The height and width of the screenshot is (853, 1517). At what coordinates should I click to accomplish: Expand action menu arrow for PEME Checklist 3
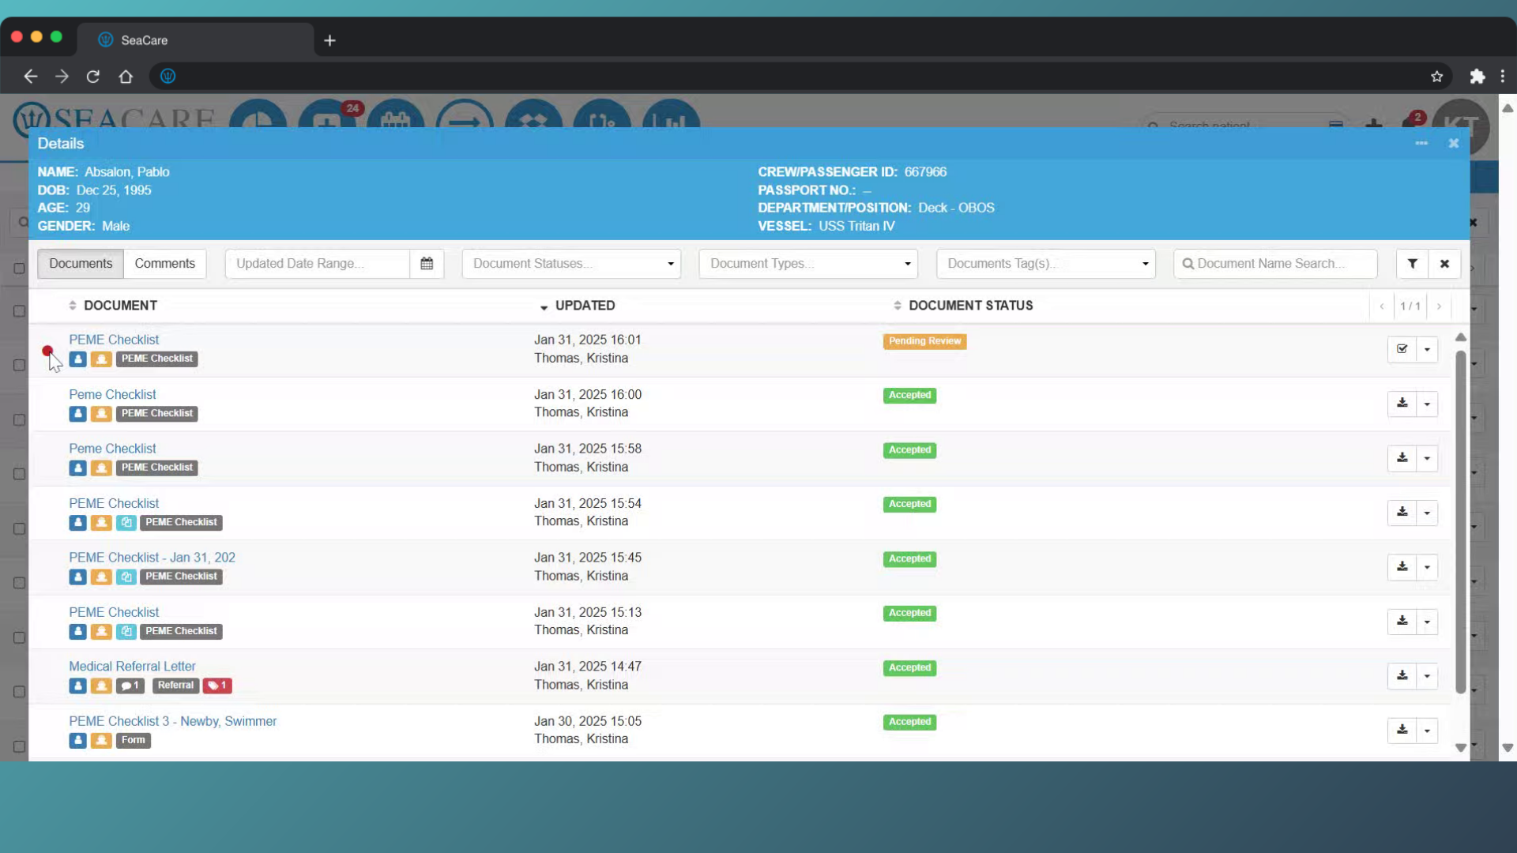pos(1427,731)
